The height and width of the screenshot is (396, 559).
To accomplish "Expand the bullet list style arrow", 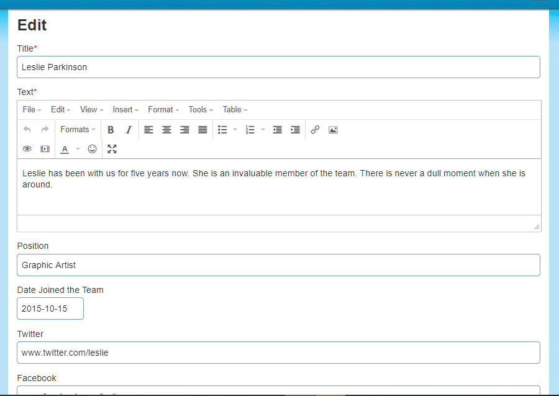I will tap(235, 130).
